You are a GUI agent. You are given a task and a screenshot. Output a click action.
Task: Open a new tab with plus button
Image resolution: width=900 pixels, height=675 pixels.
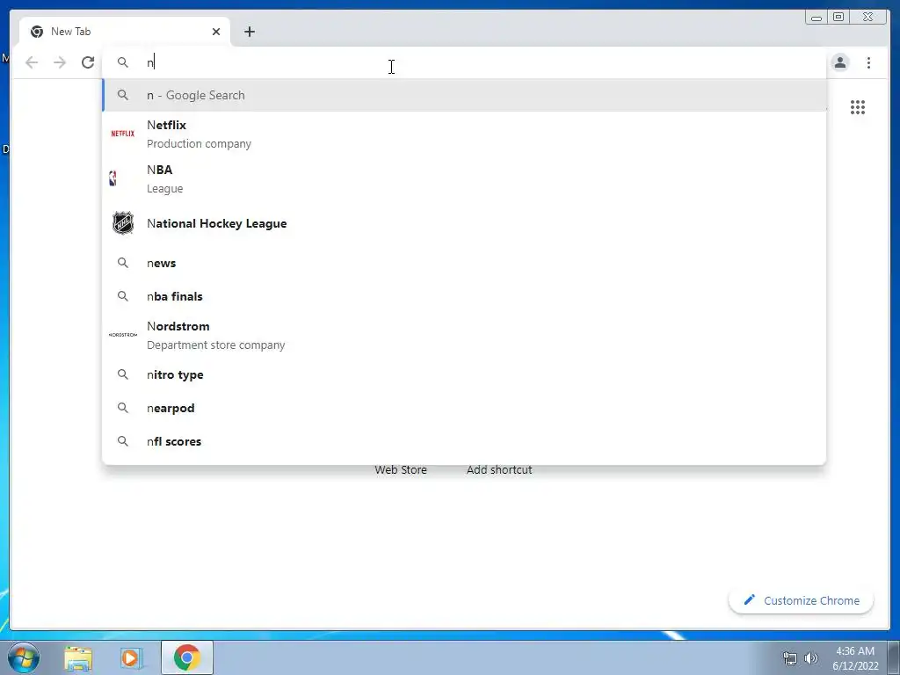(x=249, y=32)
